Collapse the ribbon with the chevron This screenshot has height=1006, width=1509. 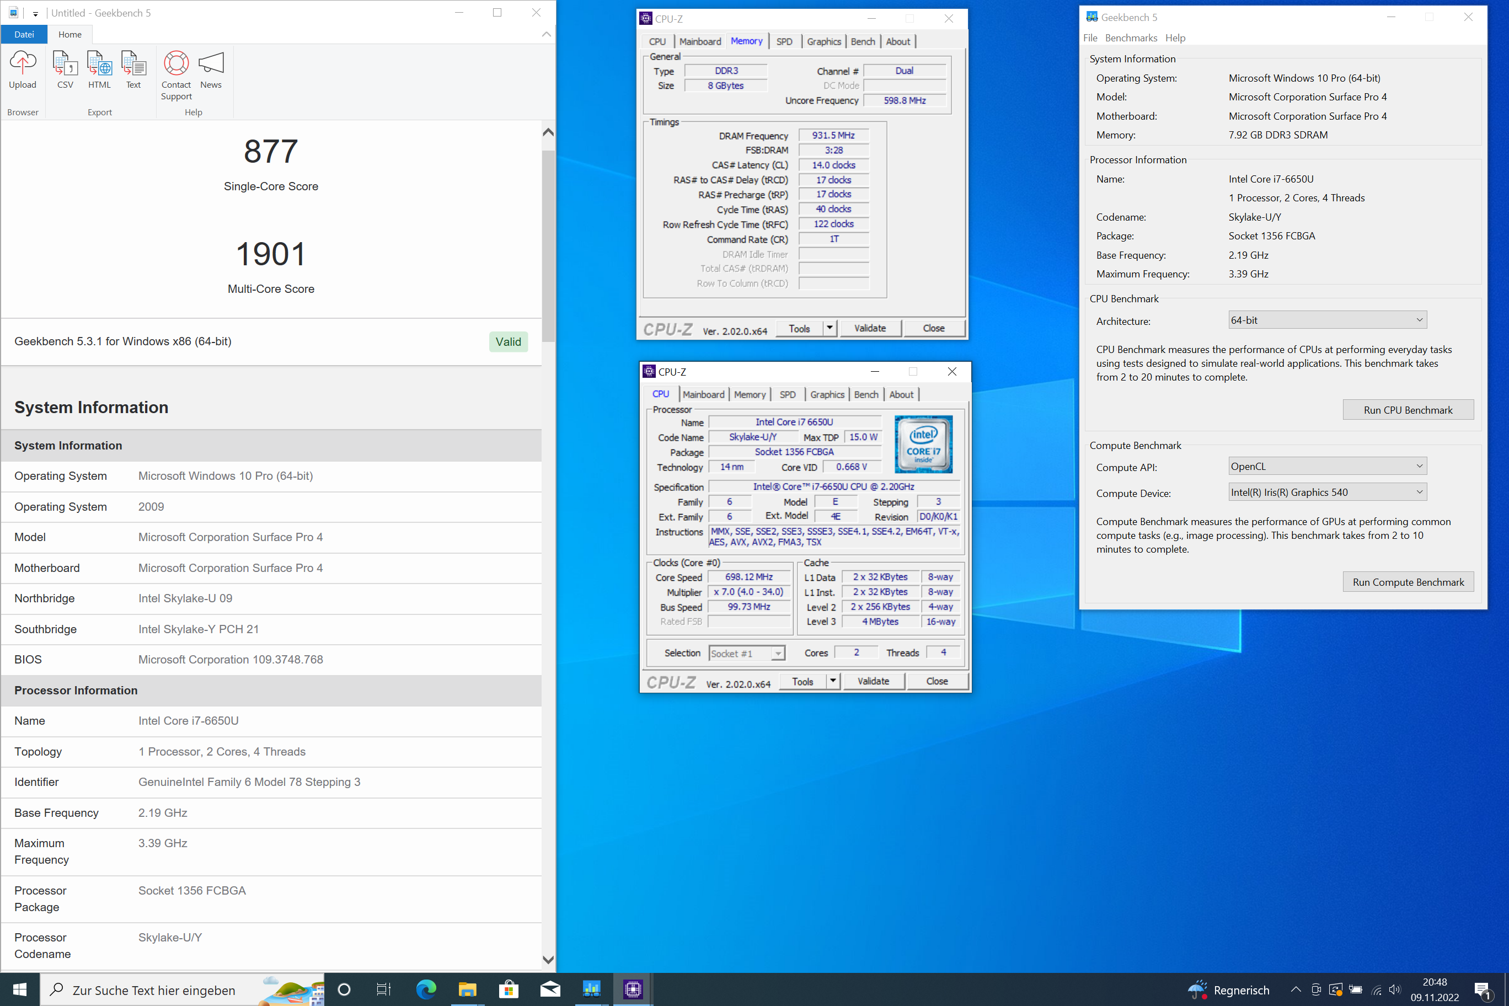click(546, 34)
